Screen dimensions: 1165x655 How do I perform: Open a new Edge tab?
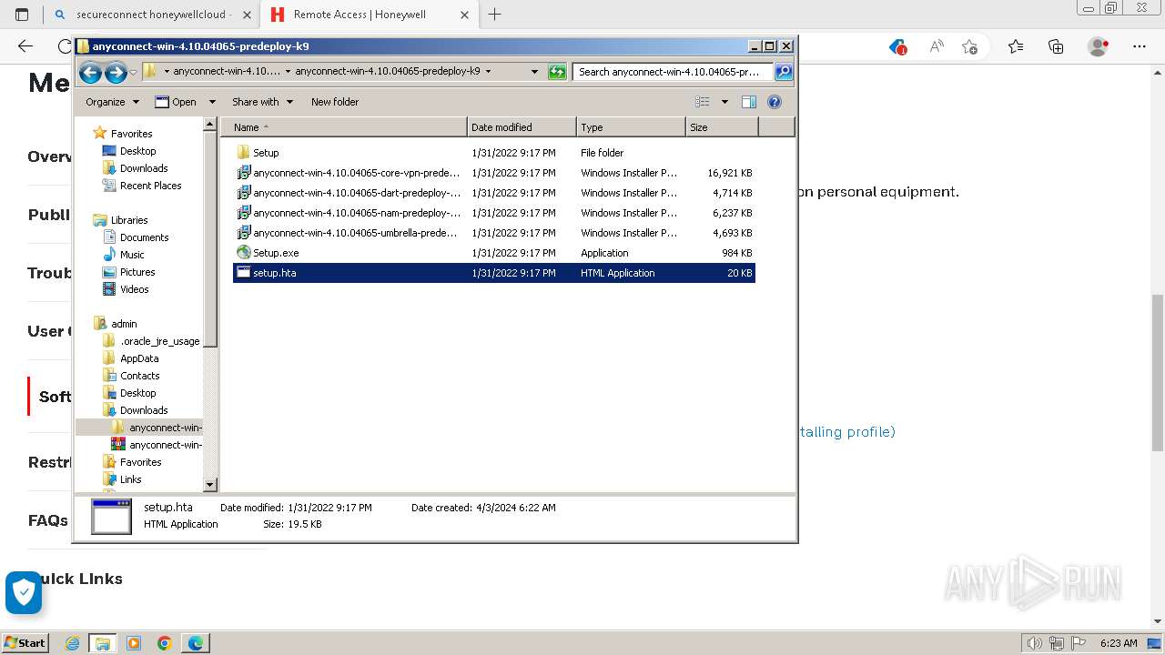point(494,15)
